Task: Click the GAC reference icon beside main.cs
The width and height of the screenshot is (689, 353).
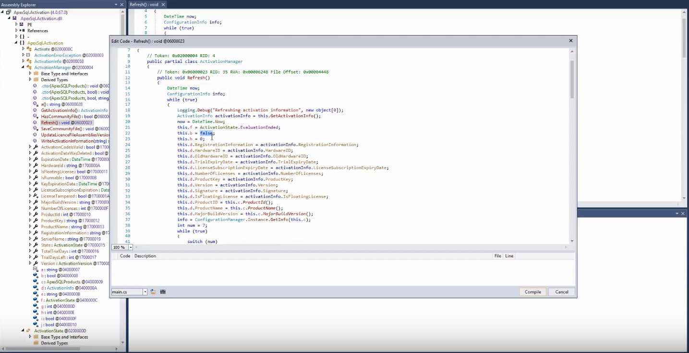Action: [x=163, y=292]
